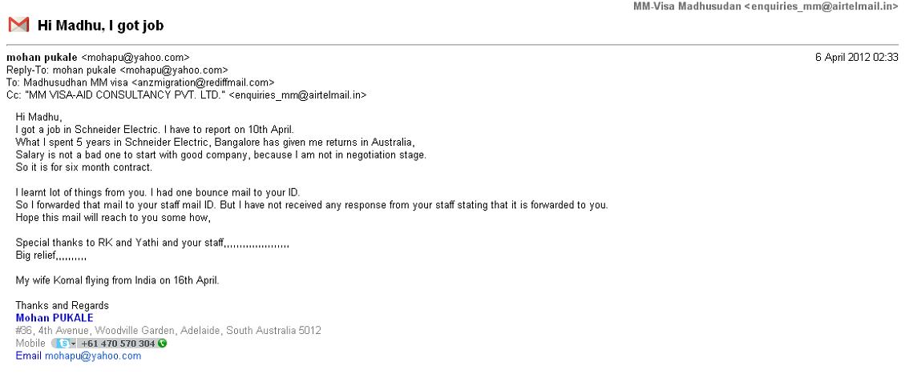Click the Woodville Garden, Adelaide address line
909x382 pixels.
[x=168, y=331]
